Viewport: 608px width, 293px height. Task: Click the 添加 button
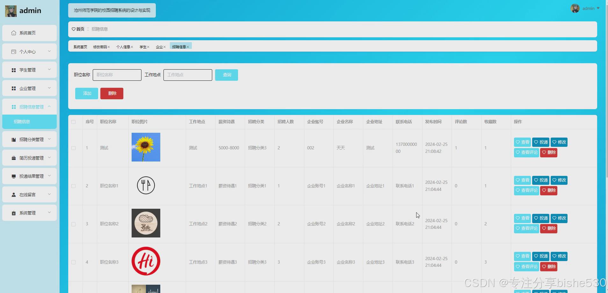click(x=87, y=93)
